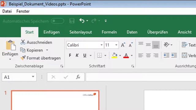This screenshot has width=196, height=110.
Task: Undo the last action
Action: 82,20
